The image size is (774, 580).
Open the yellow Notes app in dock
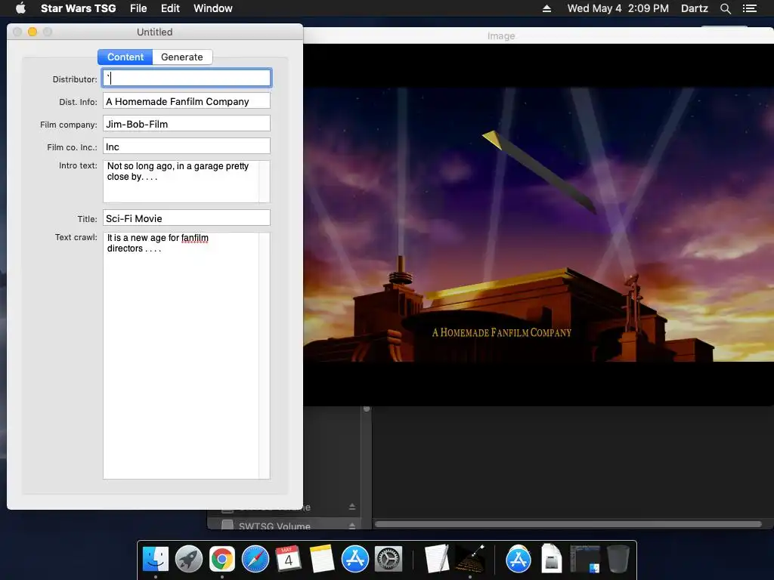(x=322, y=560)
